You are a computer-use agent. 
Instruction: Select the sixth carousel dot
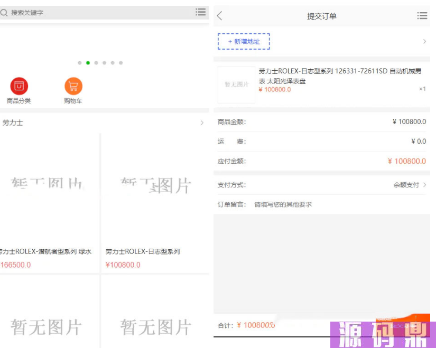click(120, 63)
